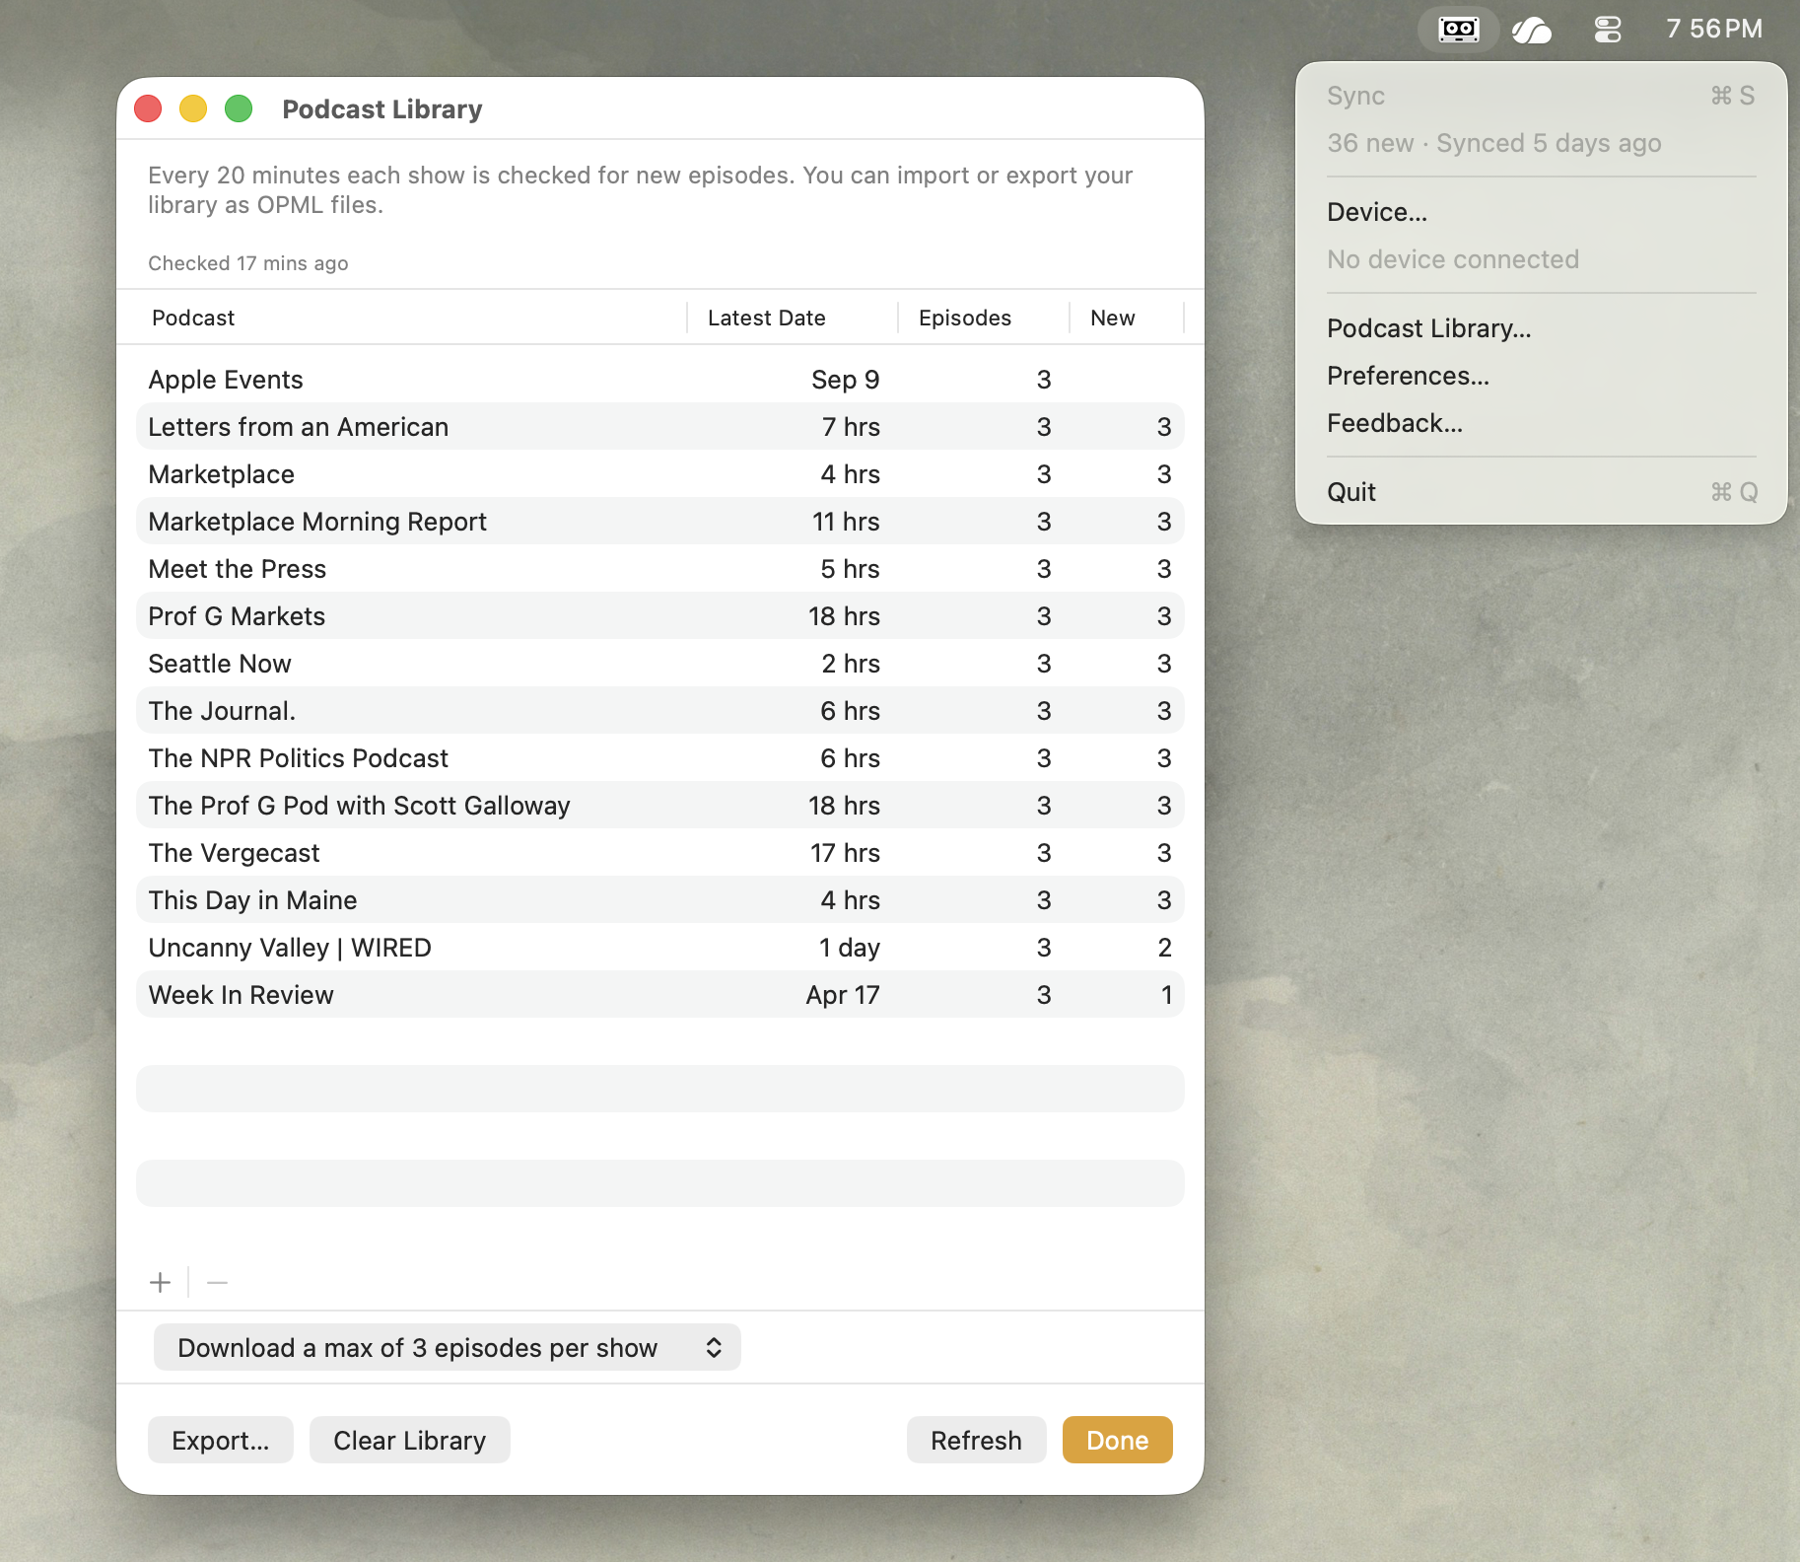1800x1562 pixels.
Task: Add a new podcast with the plus icon
Action: (x=160, y=1282)
